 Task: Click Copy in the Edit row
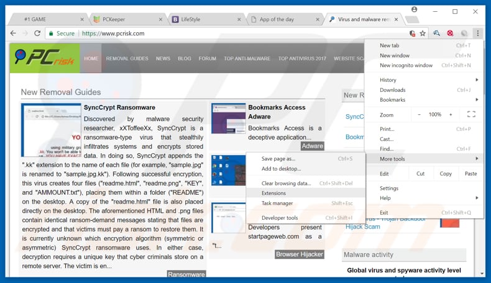pyautogui.click(x=446, y=174)
